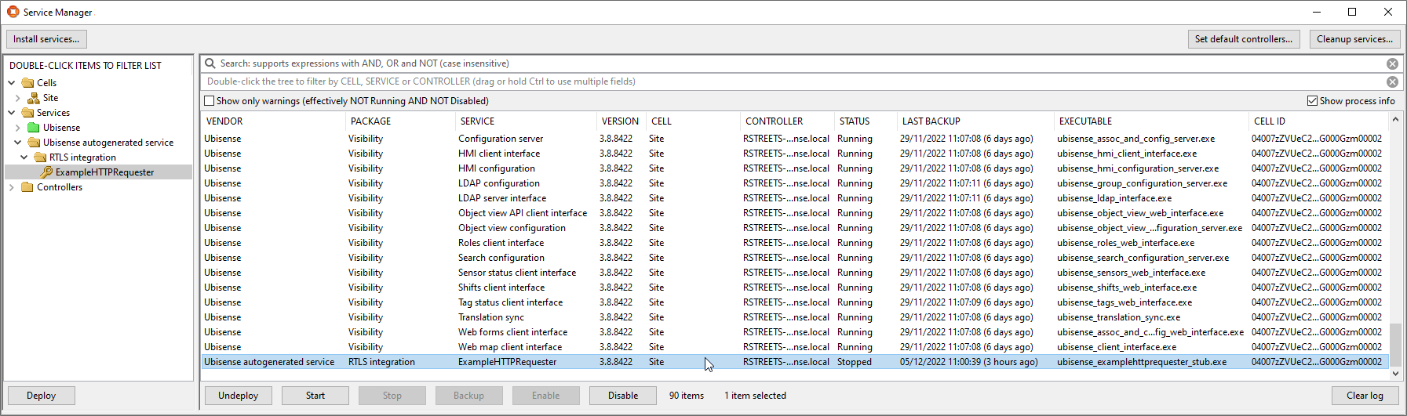The width and height of the screenshot is (1407, 416).
Task: Select Web forms client interface row
Action: tap(795, 332)
